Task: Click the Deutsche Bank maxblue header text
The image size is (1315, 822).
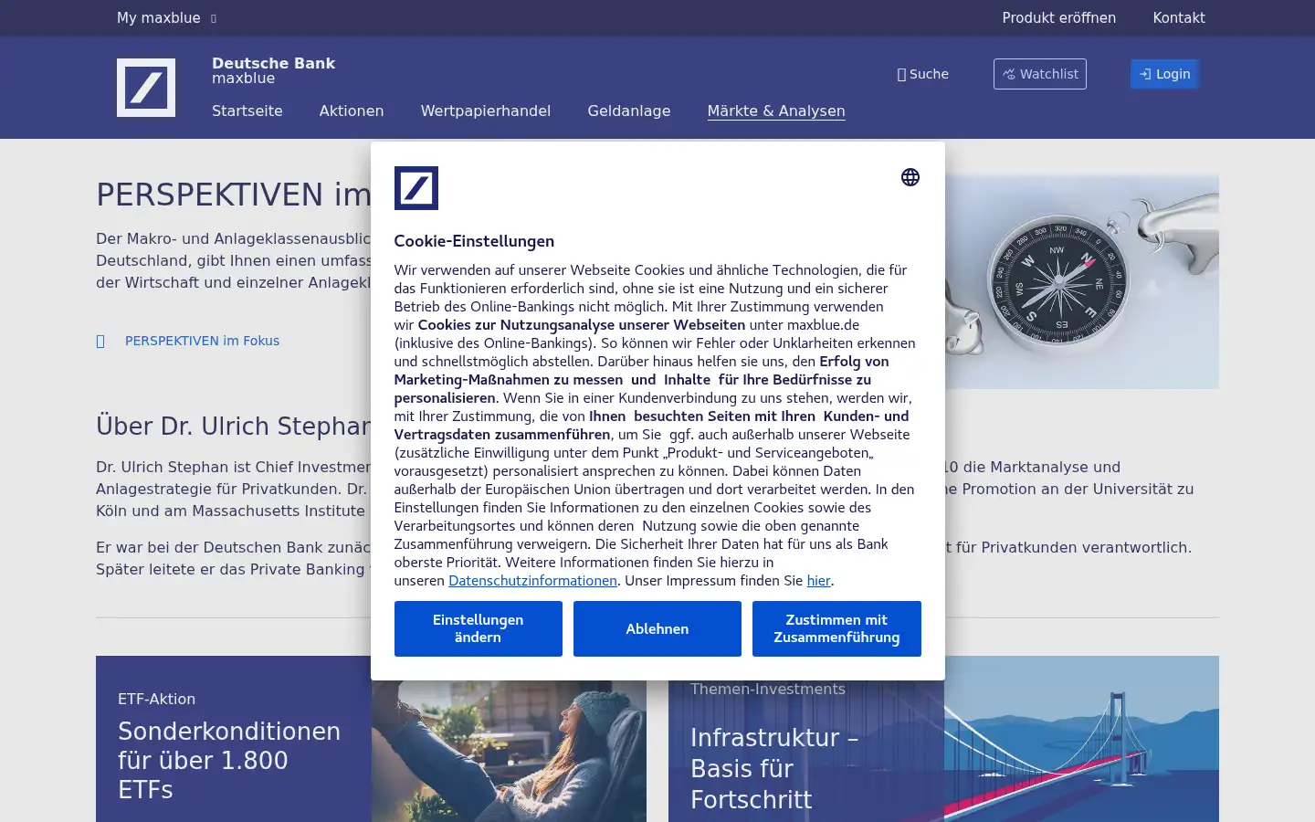Action: point(273,70)
